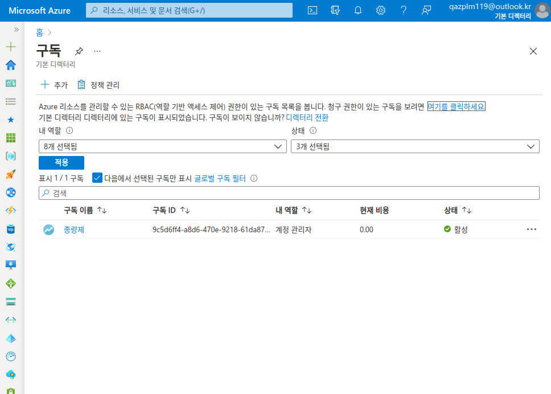Show info for 상태 filter
The height and width of the screenshot is (394, 551).
point(313,131)
